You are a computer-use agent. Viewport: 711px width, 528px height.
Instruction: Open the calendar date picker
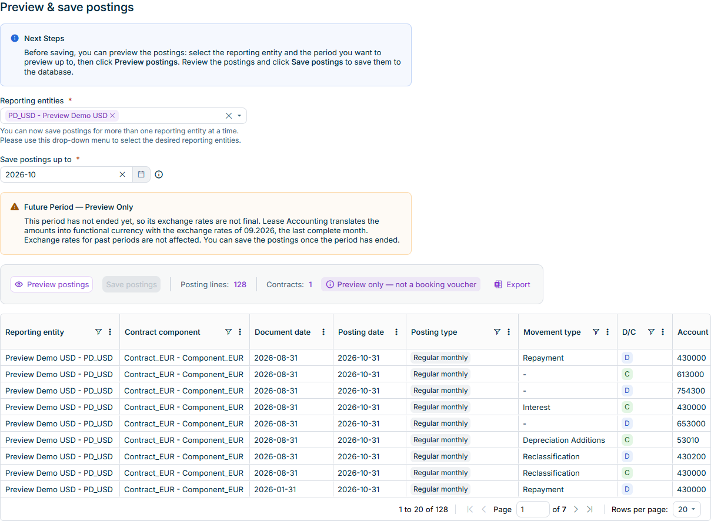(141, 174)
